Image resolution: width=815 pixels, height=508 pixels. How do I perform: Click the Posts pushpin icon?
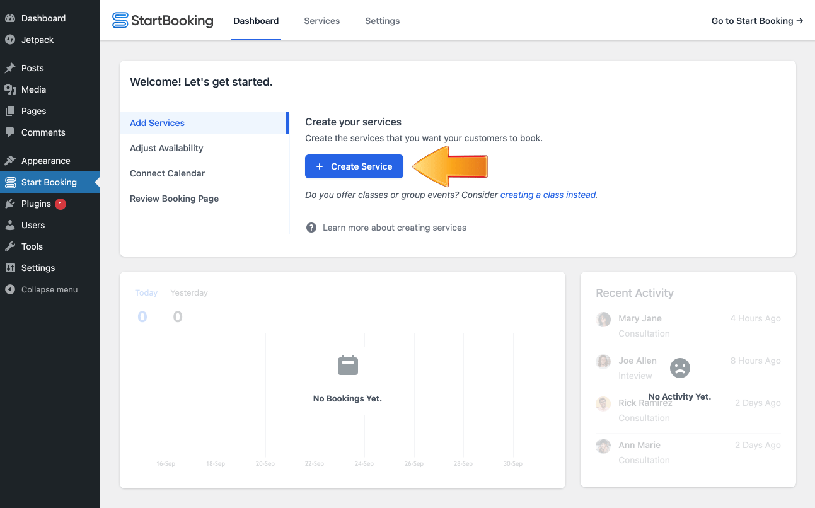pyautogui.click(x=10, y=68)
